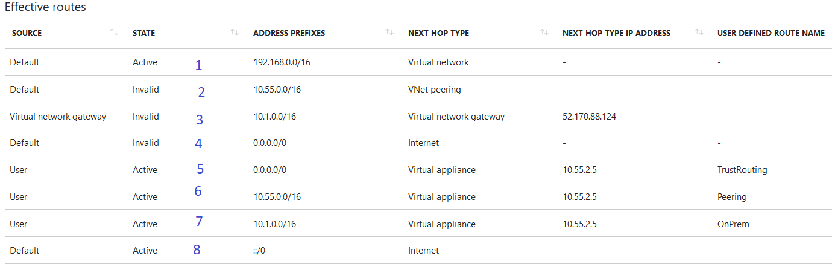832x268 pixels.
Task: Click the blue number 5 annotation
Action: [x=200, y=169]
